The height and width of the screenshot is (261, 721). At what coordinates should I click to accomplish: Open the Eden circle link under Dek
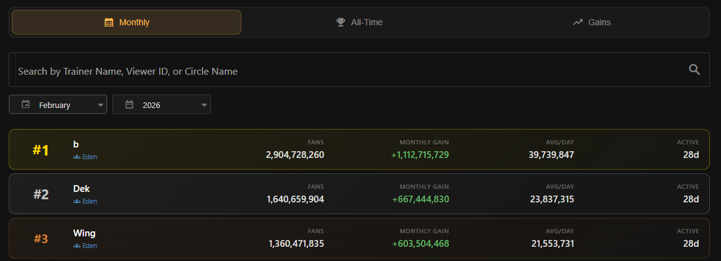(x=90, y=201)
